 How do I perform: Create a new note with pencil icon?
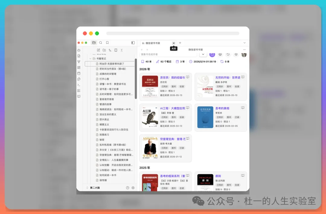(98, 50)
